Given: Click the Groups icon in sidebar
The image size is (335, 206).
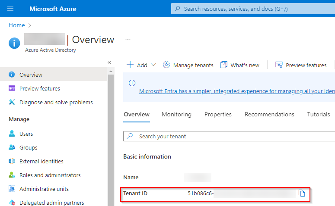Looking at the screenshot, I should point(12,147).
